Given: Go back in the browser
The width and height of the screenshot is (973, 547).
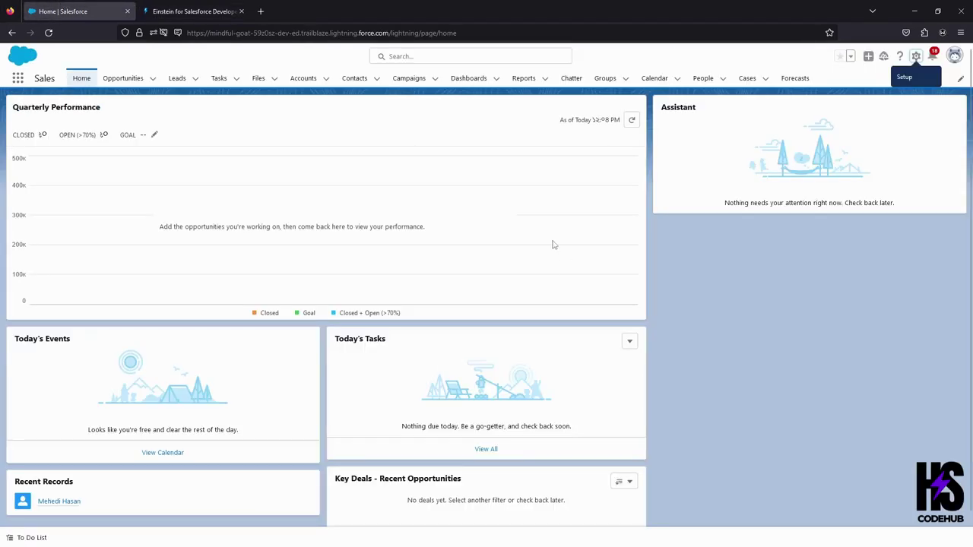Looking at the screenshot, I should click(x=12, y=33).
